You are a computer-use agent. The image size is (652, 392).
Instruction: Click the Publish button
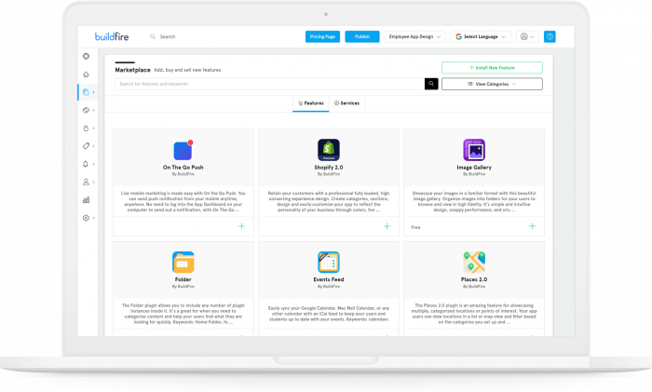tap(362, 36)
